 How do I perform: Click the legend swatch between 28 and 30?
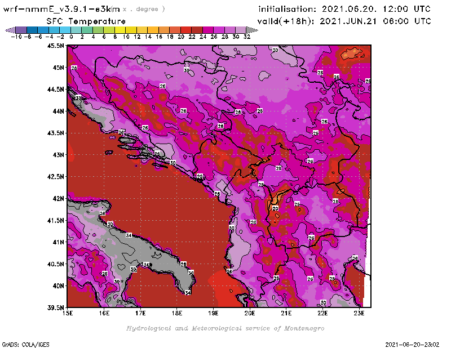(230, 30)
